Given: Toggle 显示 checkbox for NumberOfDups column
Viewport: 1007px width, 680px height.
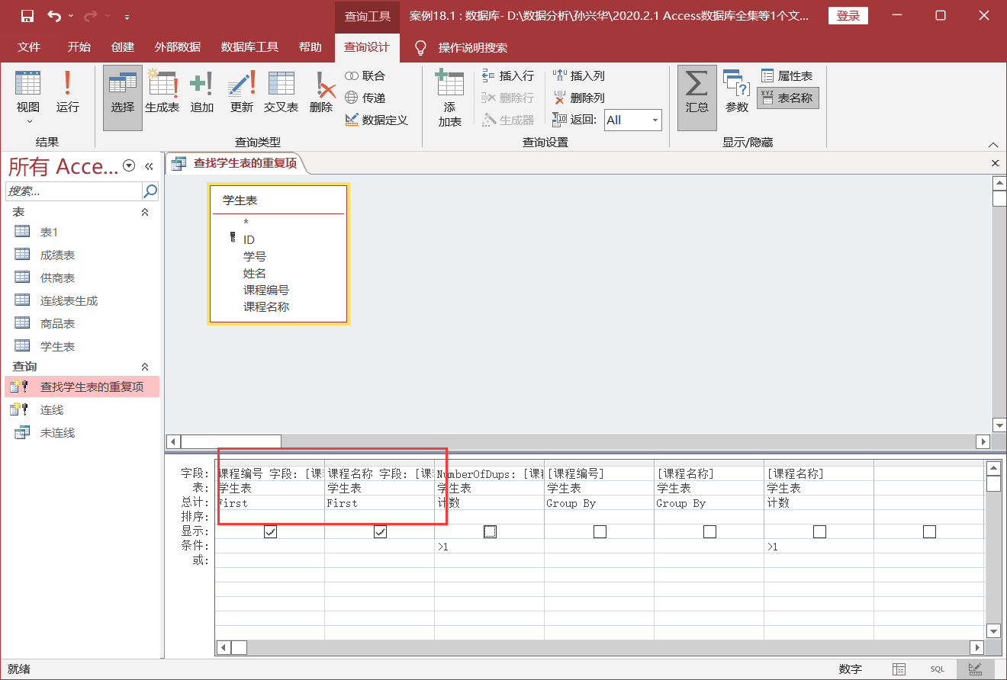Looking at the screenshot, I should 490,532.
